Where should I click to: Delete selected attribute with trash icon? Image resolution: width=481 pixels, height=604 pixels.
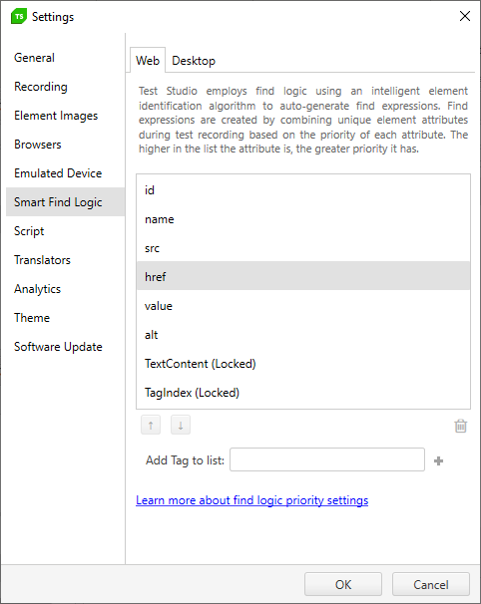pos(461,426)
